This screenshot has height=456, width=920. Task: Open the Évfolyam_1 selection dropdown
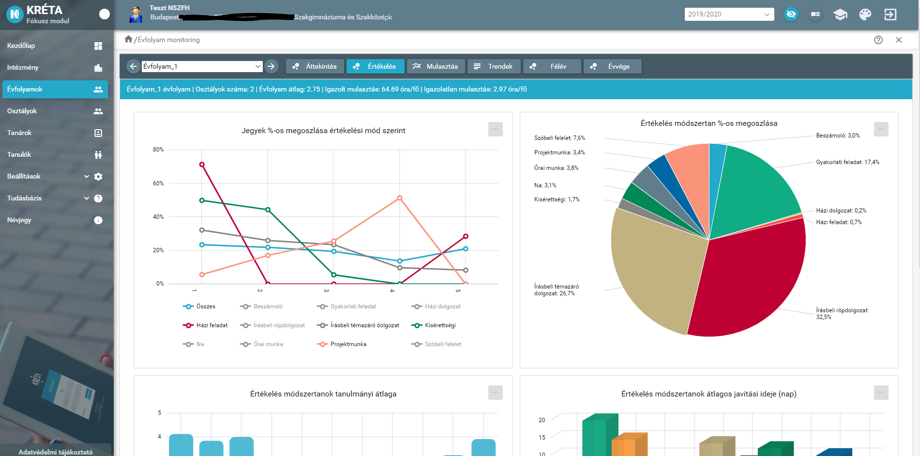202,66
